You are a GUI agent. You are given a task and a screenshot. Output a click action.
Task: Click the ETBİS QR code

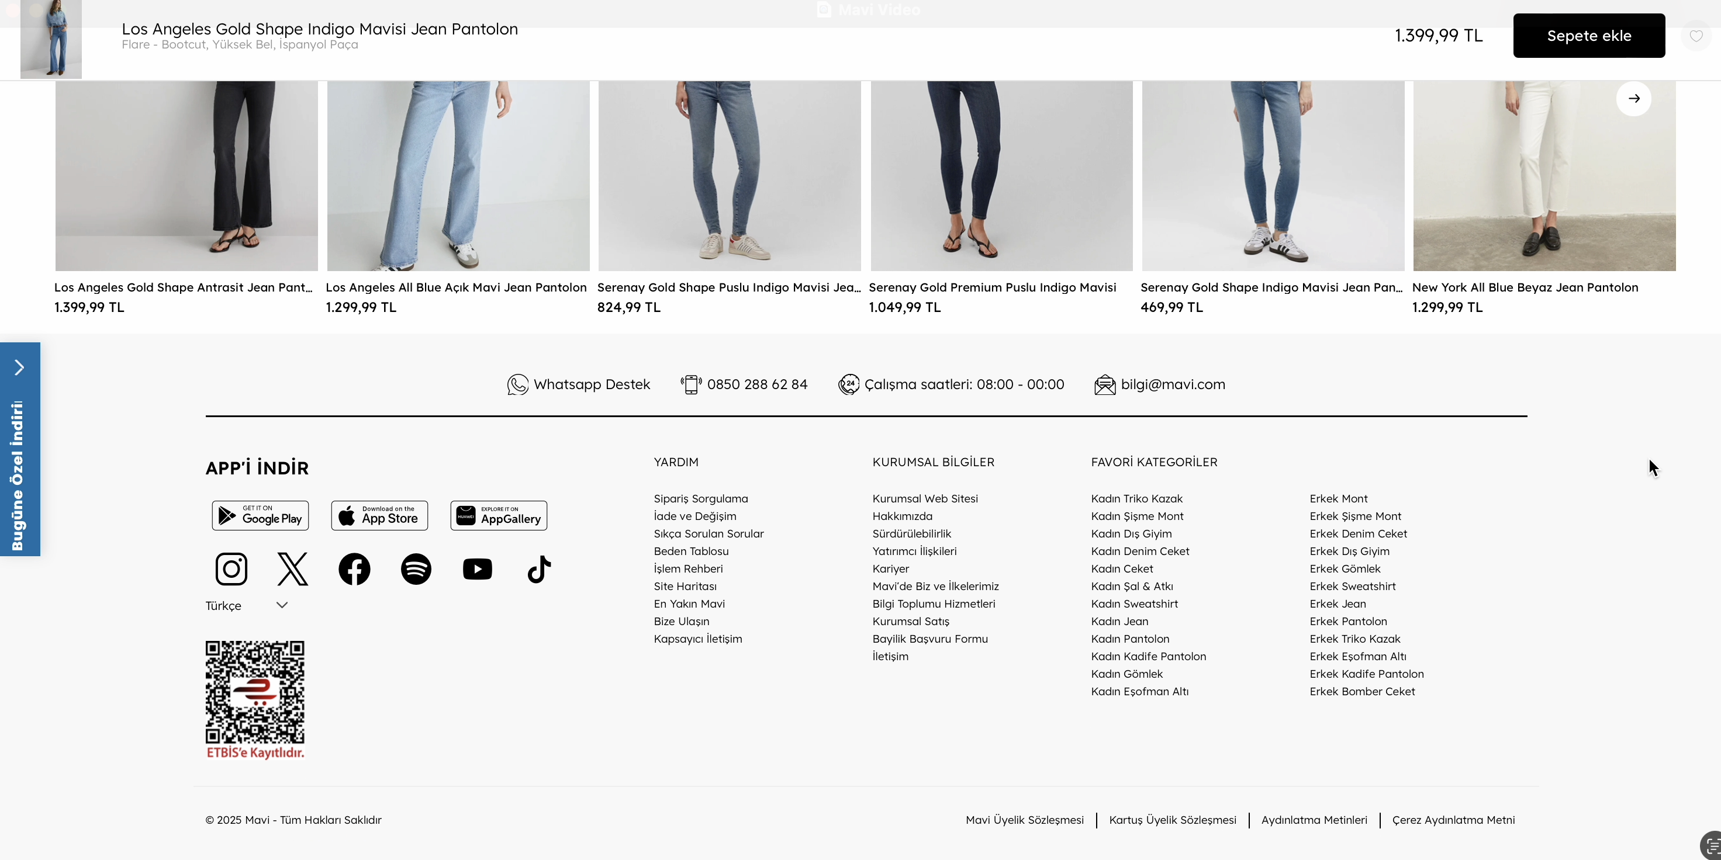254,692
